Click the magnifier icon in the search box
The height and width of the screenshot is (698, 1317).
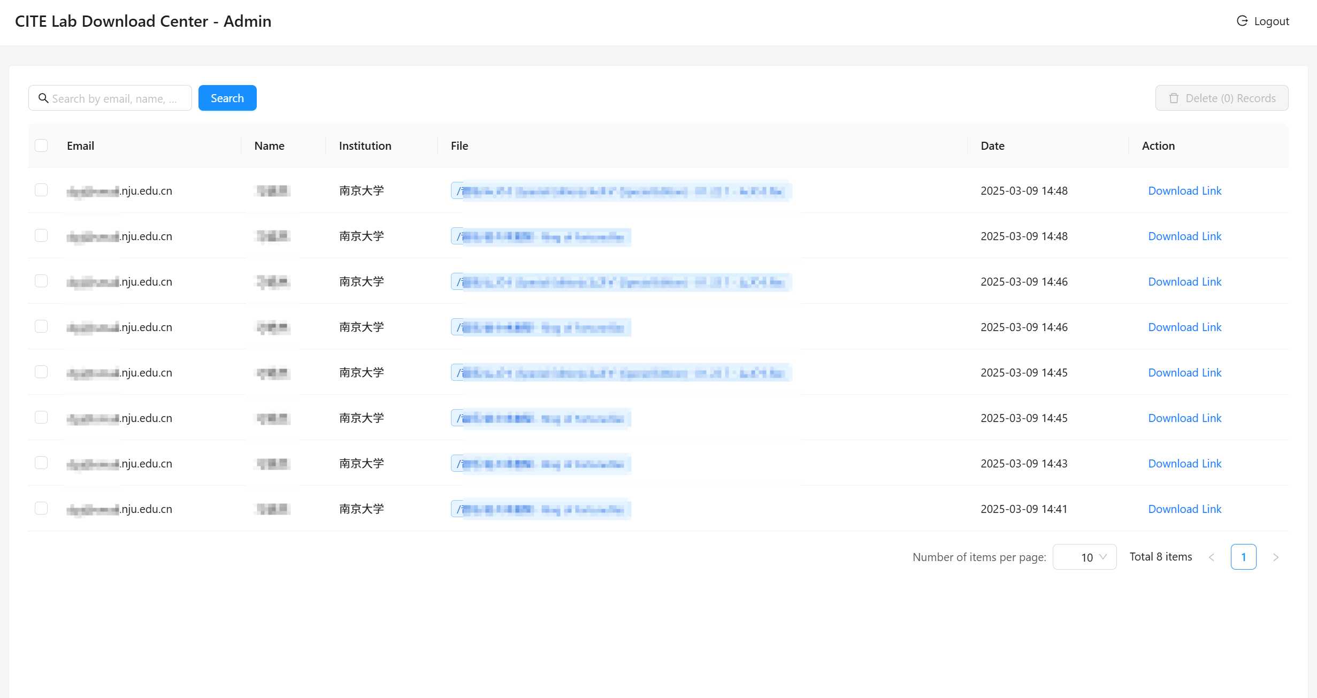pos(43,98)
